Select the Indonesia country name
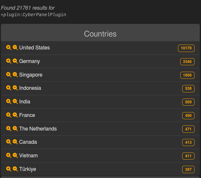 30,88
